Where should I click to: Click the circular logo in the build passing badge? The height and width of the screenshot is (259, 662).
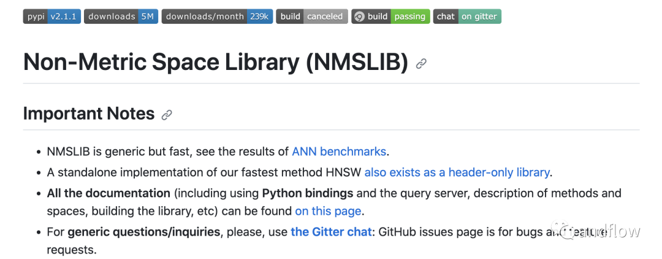(360, 17)
